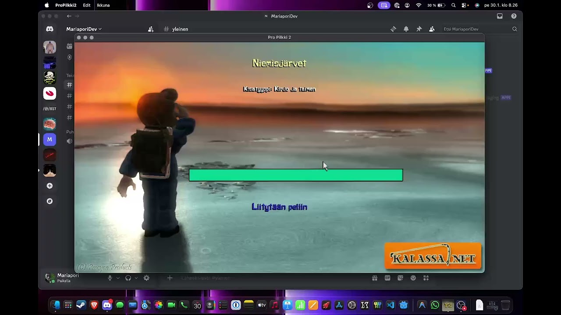Add a server with plus icon
Viewport: 561px width, 315px height.
click(50, 186)
